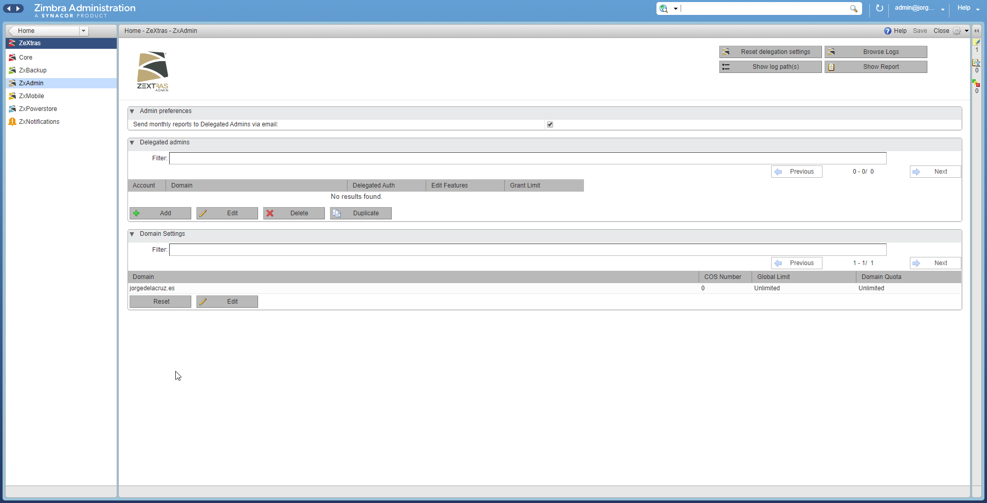Click the middle status icon in right strip
Viewport: 987px width, 503px height.
pyautogui.click(x=976, y=63)
